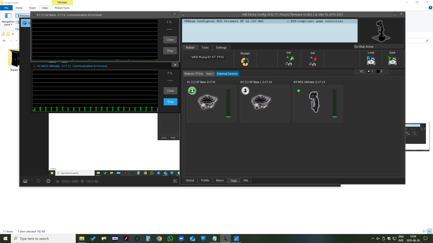433x243 pixels.
Task: Collapse the File Explorer ribbon chevron
Action: 425,8
